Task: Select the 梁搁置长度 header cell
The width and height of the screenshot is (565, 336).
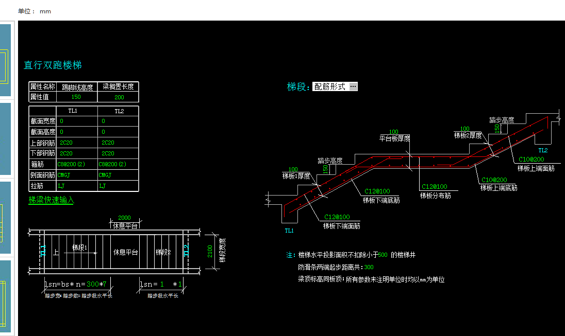Action: [x=118, y=86]
